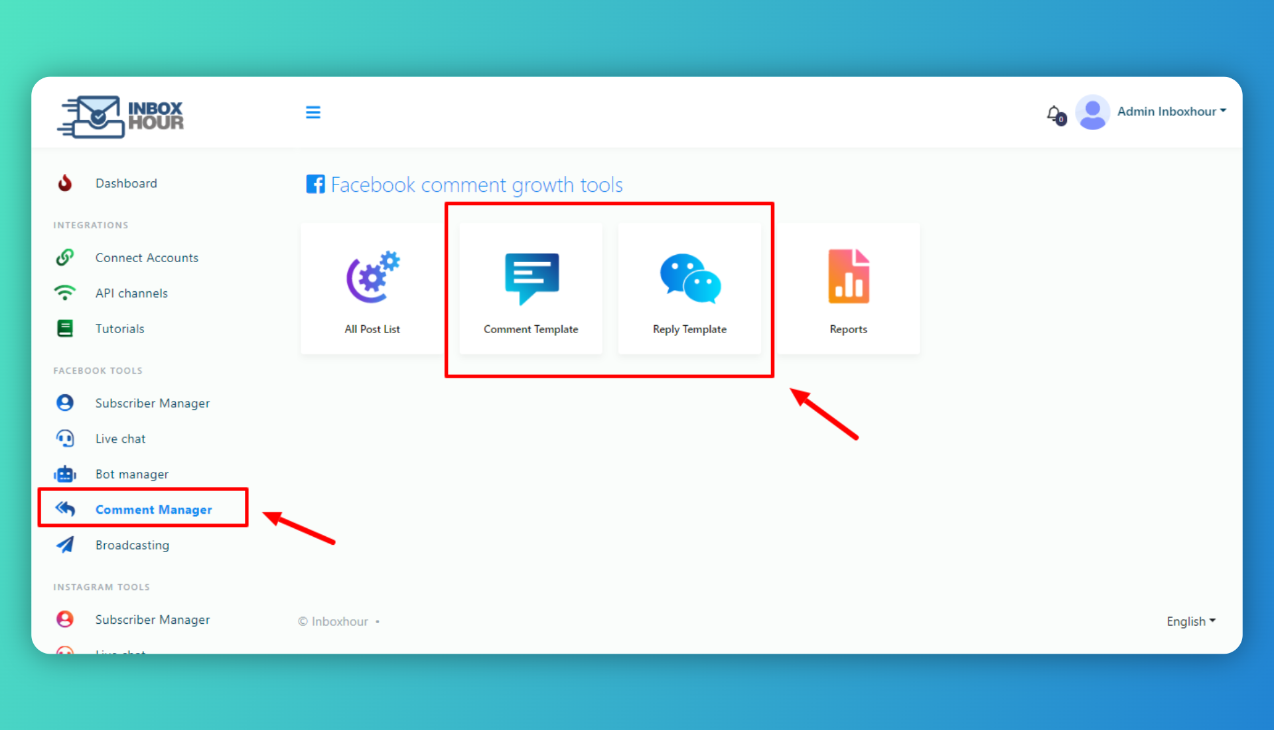Select Dashboard in the sidebar
Viewport: 1274px width, 730px height.
click(126, 183)
